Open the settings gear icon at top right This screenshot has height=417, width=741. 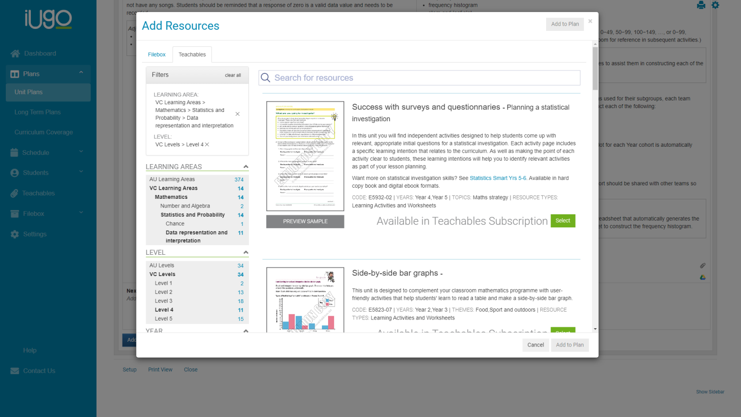pos(715,5)
